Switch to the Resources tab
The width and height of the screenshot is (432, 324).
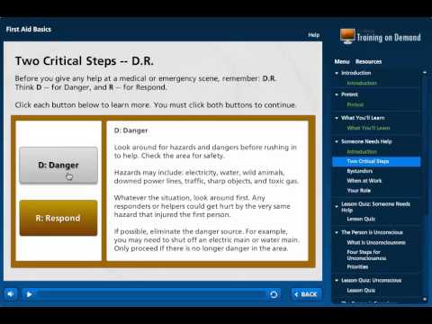click(368, 61)
